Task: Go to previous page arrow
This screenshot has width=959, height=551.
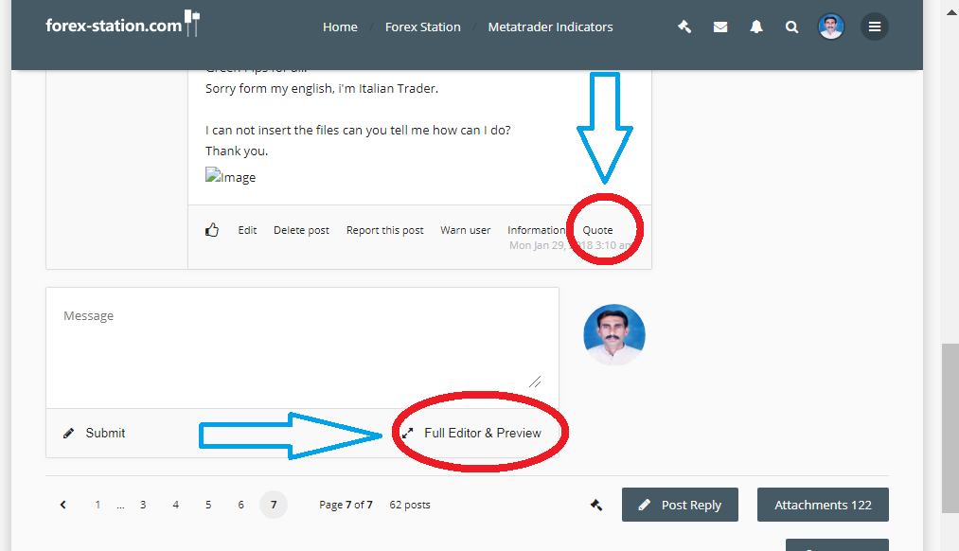Action: tap(63, 505)
